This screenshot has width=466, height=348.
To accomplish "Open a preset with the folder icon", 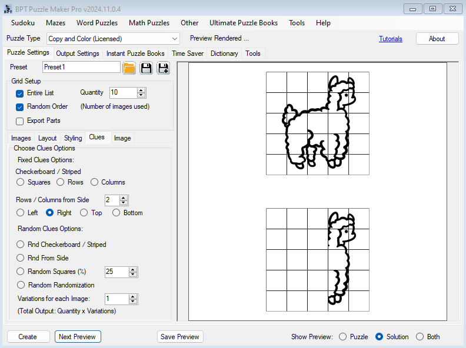I will (129, 68).
